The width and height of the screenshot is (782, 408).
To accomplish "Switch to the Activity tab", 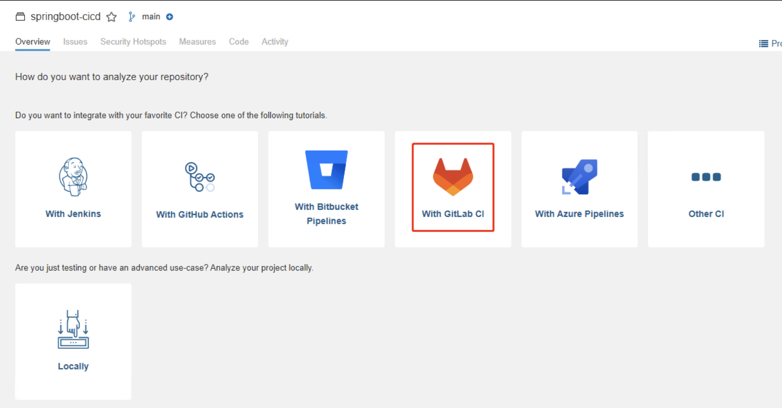I will [x=275, y=42].
